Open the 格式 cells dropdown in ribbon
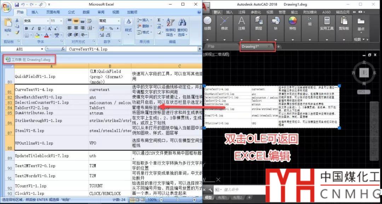The height and width of the screenshot is (204, 382). pos(145,32)
